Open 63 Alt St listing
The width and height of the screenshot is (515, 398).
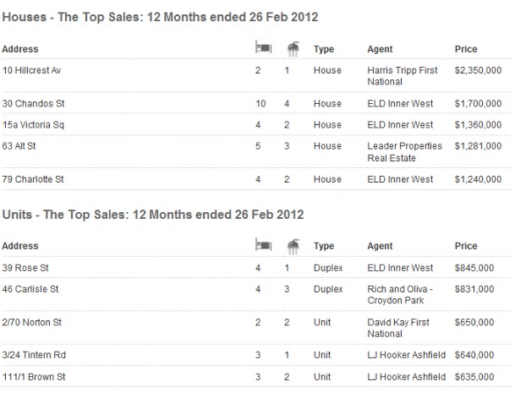tap(19, 146)
